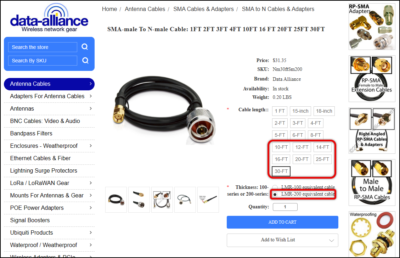This screenshot has height=258, width=400.
Task: Expand the Antennas category chevron
Action: coord(91,108)
